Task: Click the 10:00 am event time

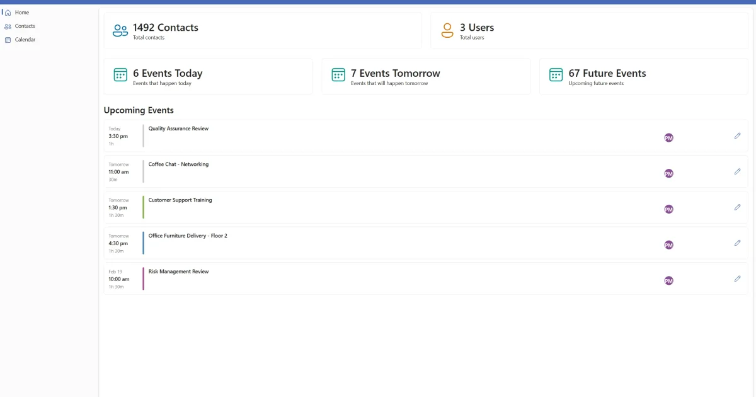Action: pyautogui.click(x=119, y=279)
